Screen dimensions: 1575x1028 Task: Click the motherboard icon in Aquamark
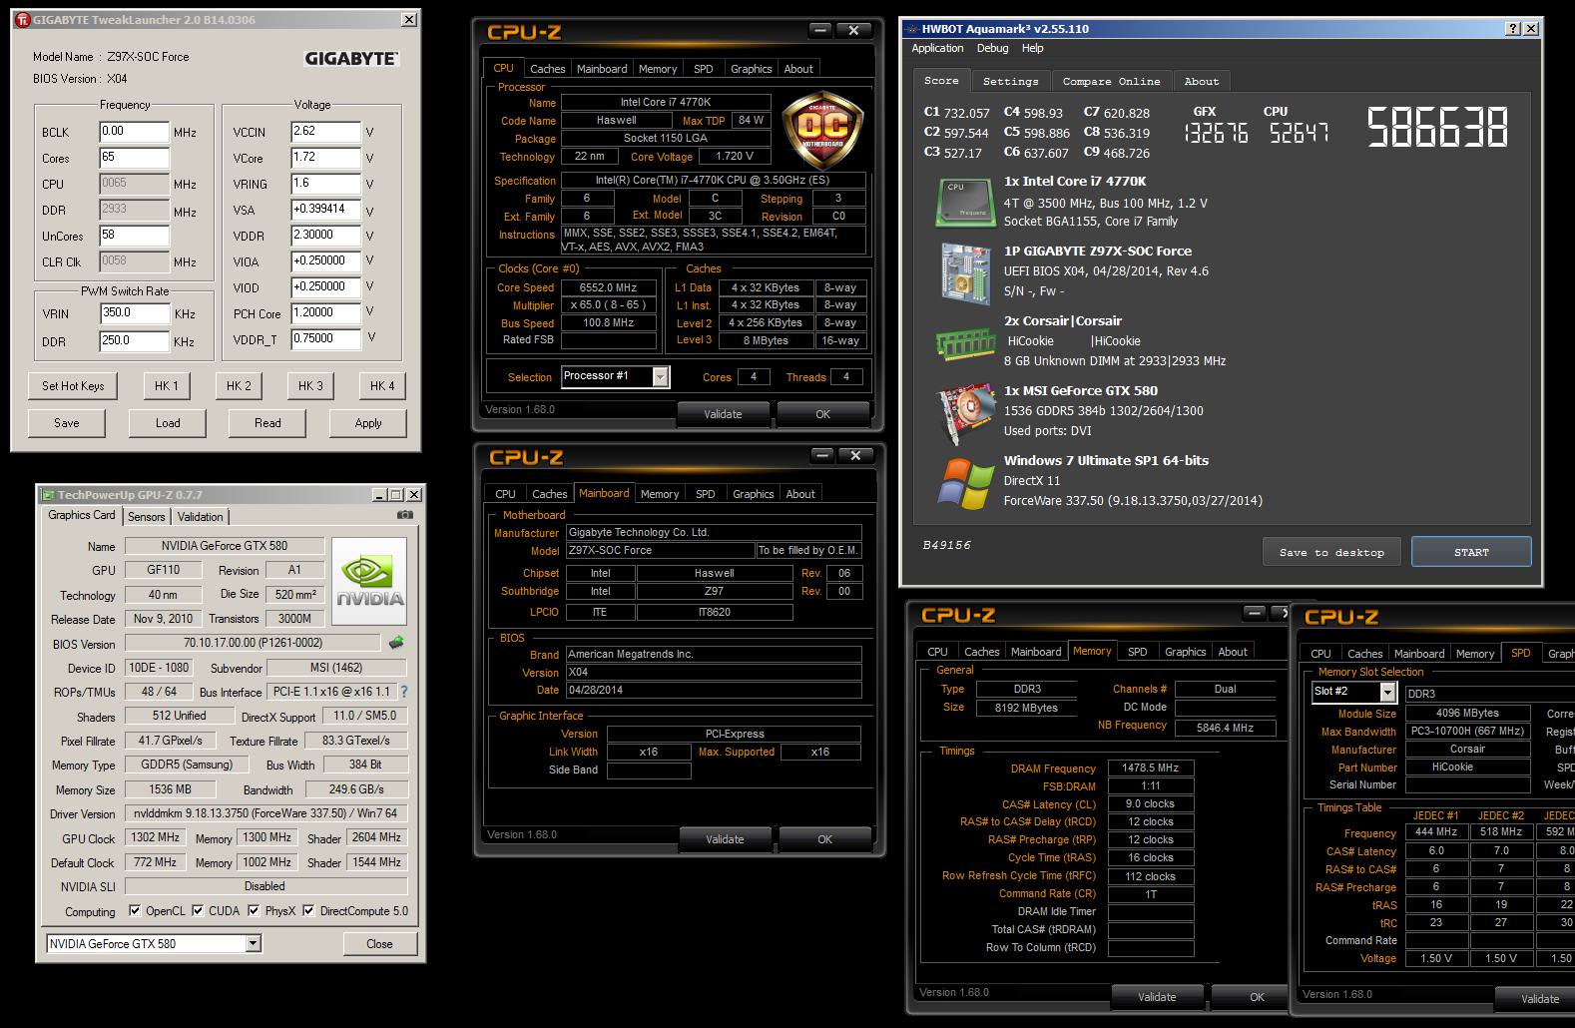coord(965,273)
